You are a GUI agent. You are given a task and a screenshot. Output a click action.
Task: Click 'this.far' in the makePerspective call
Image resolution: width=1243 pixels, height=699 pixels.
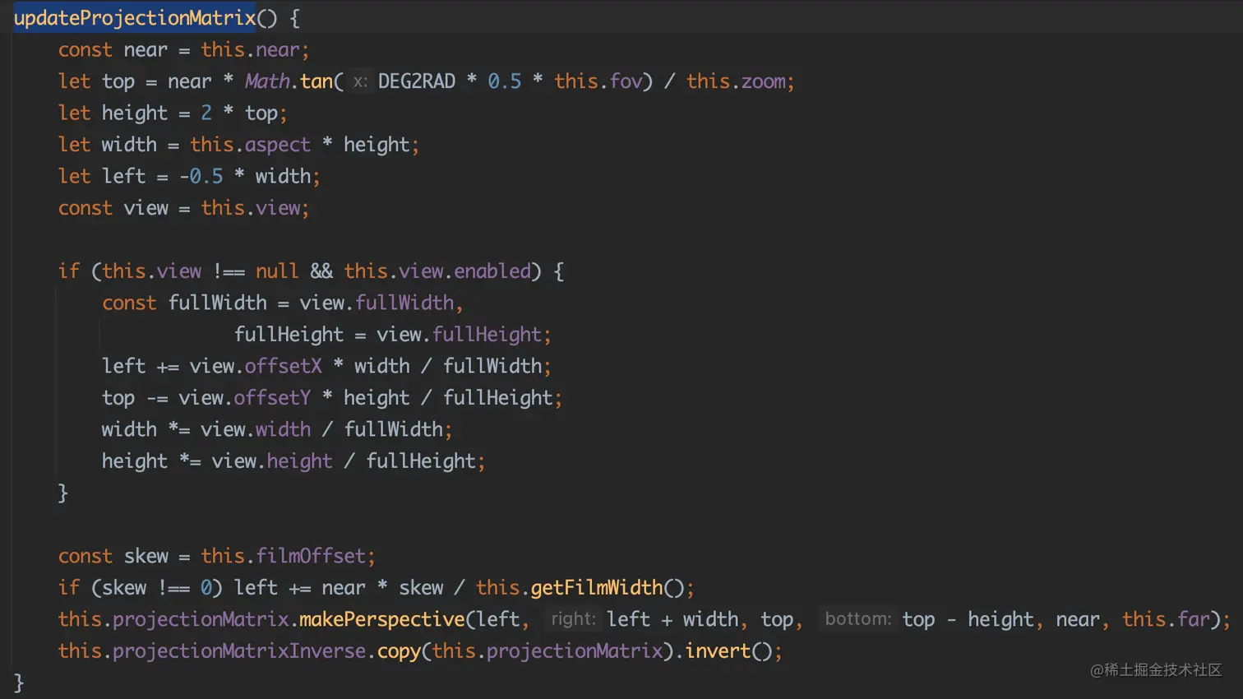click(1166, 619)
